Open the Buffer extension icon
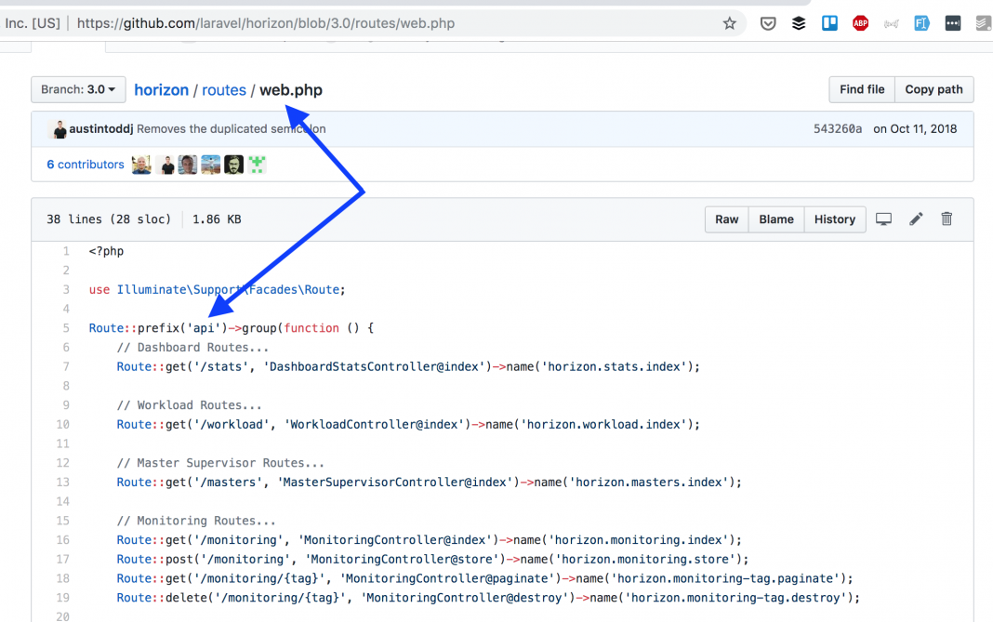Screen dimensions: 993x622 (799, 23)
